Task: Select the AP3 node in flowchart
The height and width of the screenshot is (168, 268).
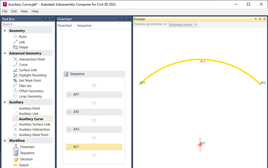Action: coord(94,129)
